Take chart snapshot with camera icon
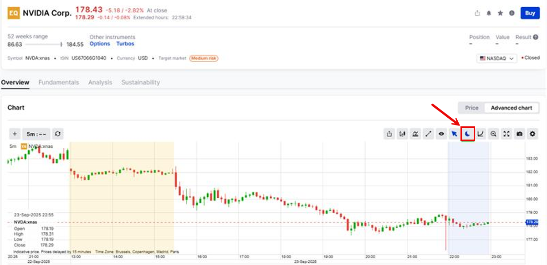 pyautogui.click(x=519, y=134)
